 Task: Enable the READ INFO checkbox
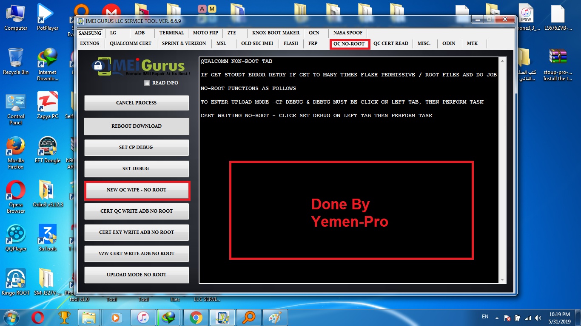coord(147,83)
